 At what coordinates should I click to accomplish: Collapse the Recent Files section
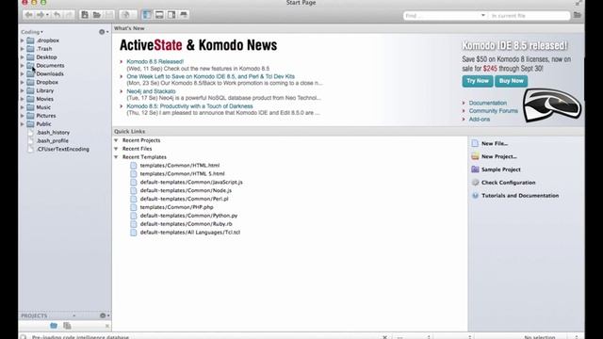pos(116,149)
